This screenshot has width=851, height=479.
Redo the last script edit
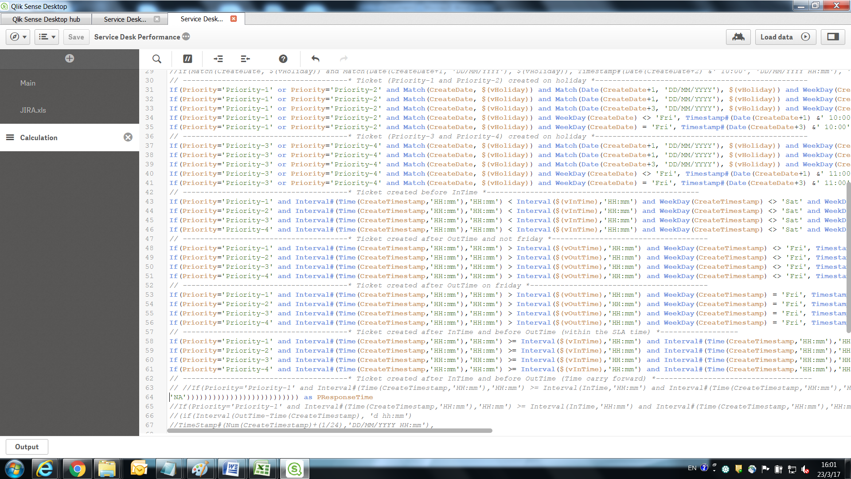344,59
